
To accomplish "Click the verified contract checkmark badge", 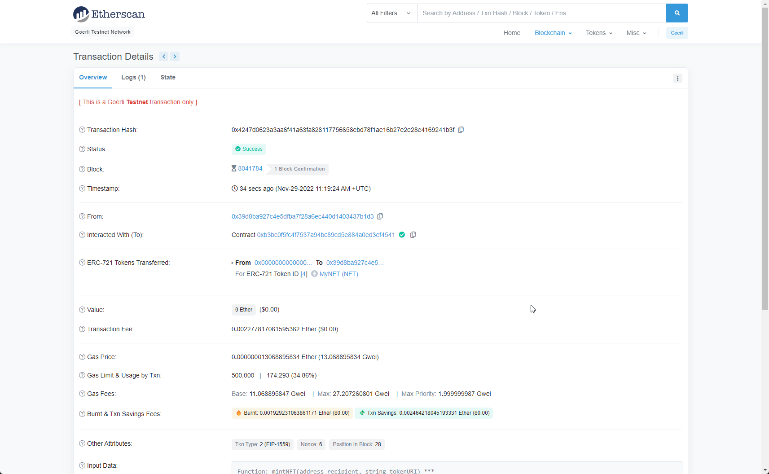I will click(x=402, y=235).
